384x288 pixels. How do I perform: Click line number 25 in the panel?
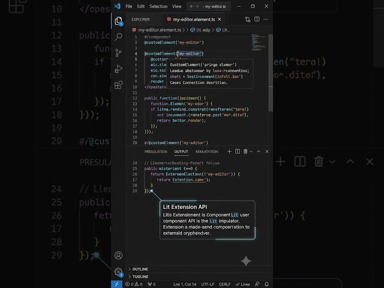pos(134,169)
